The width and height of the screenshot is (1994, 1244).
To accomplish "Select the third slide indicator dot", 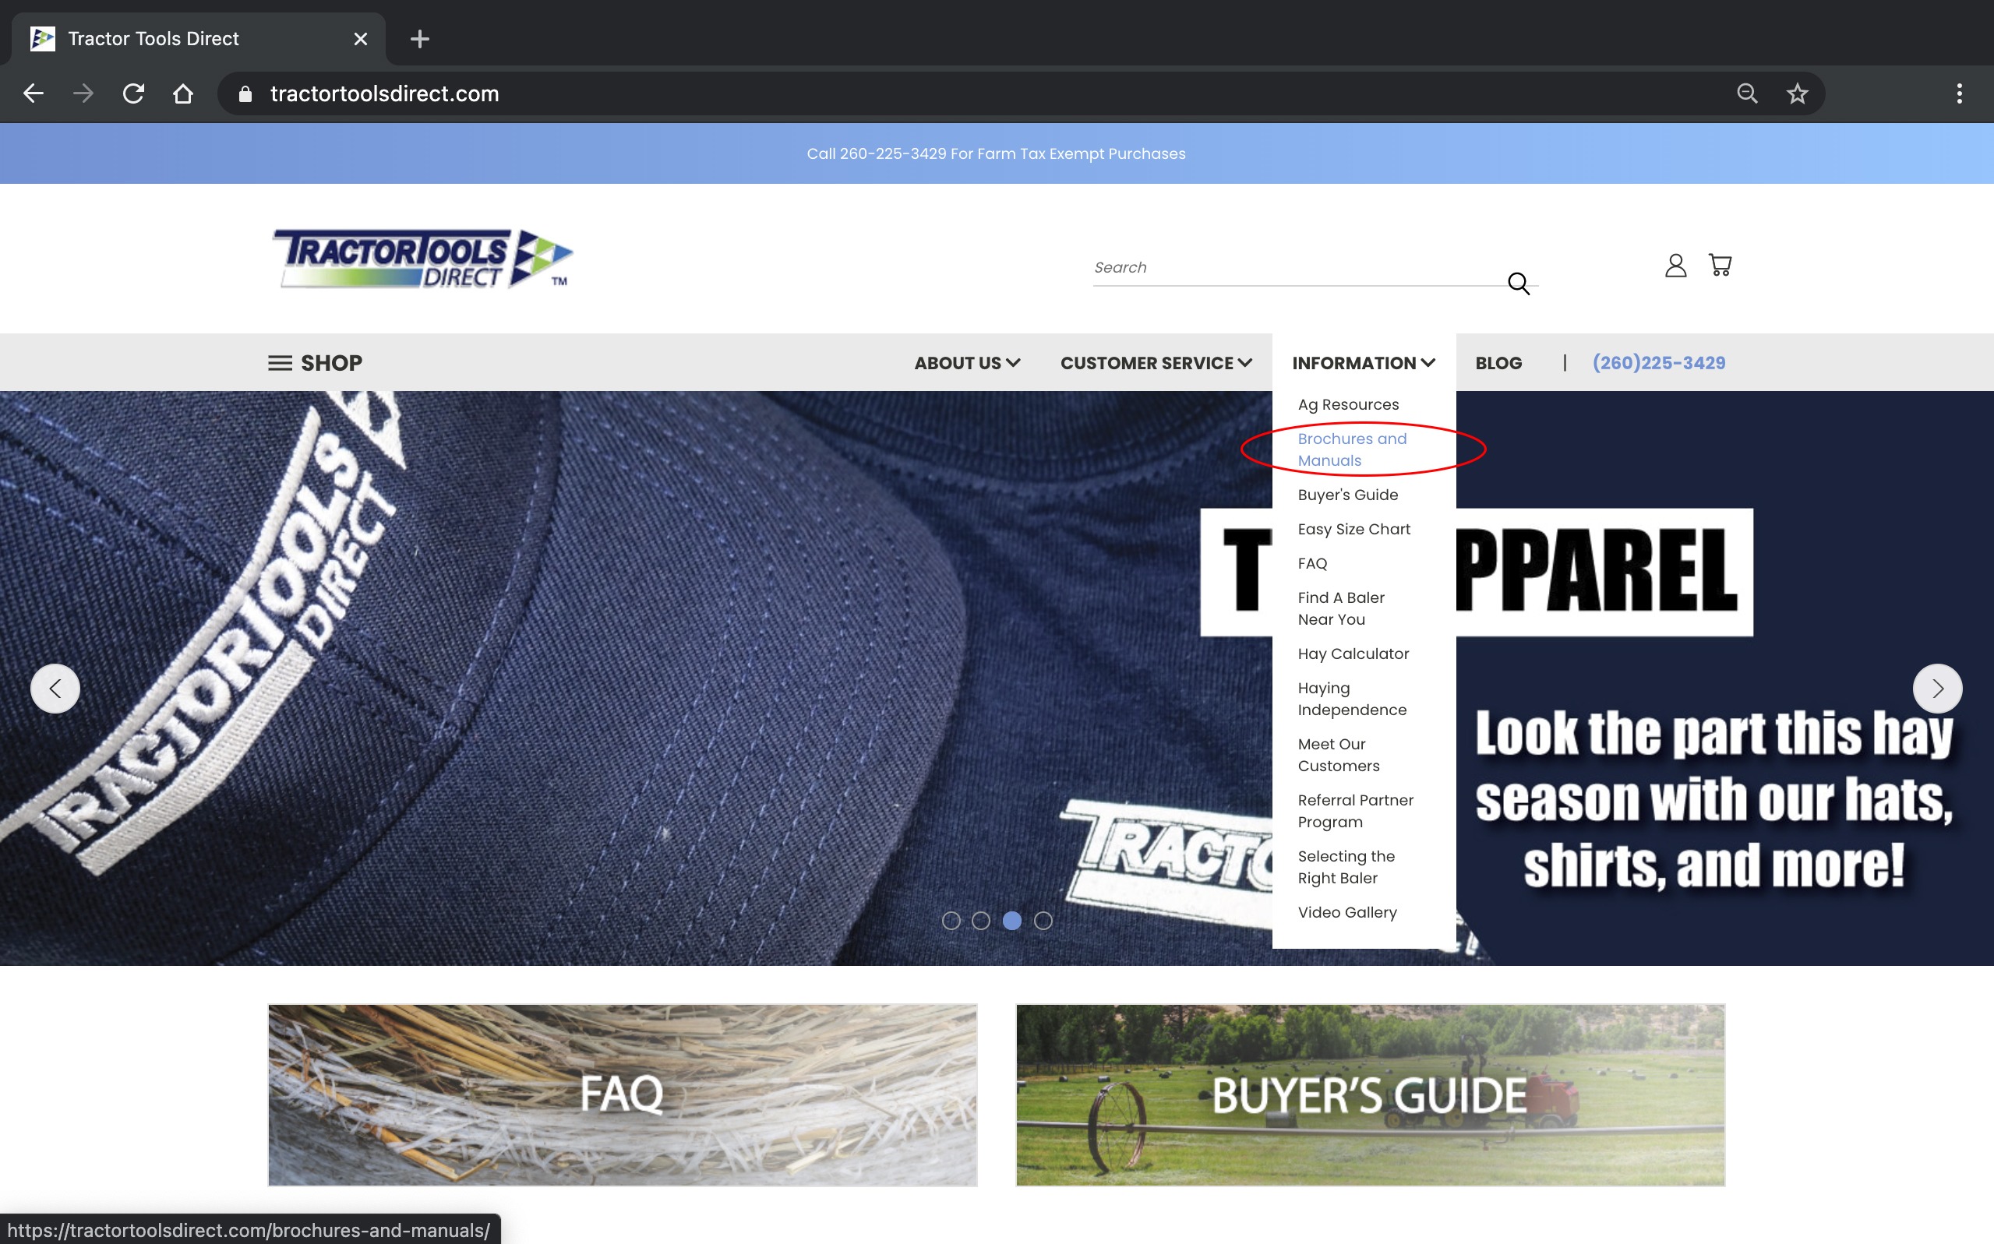I will click(1012, 921).
